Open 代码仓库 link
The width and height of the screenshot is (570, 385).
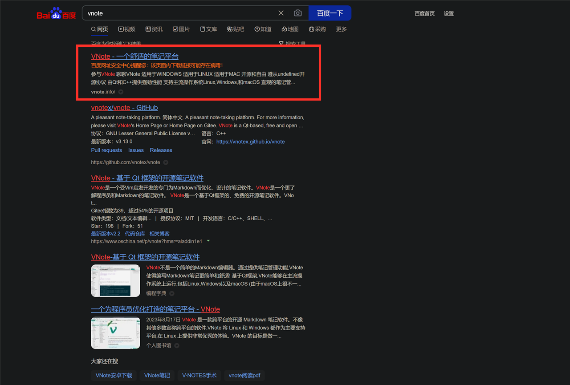click(135, 234)
